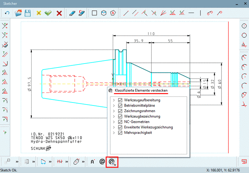This screenshot has height=173, width=249.
Task: Click the ⌀ 97.5 diameter dimension
Action: [29, 84]
